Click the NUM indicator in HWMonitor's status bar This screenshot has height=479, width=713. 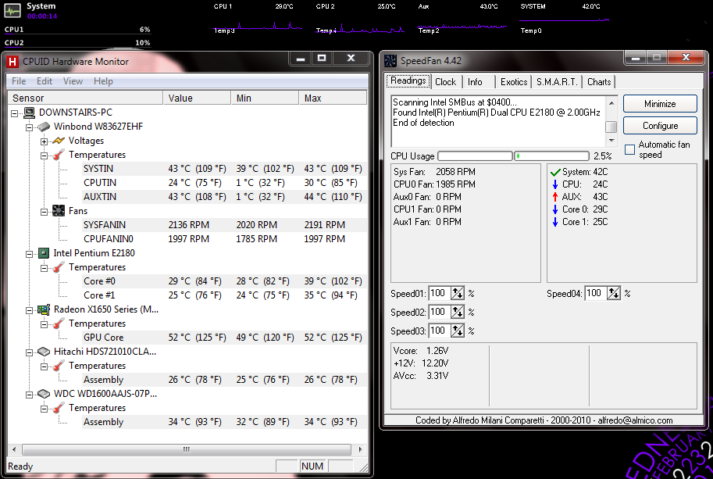[312, 466]
